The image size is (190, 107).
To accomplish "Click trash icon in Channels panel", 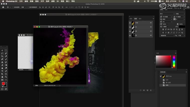I will (x=151, y=90).
